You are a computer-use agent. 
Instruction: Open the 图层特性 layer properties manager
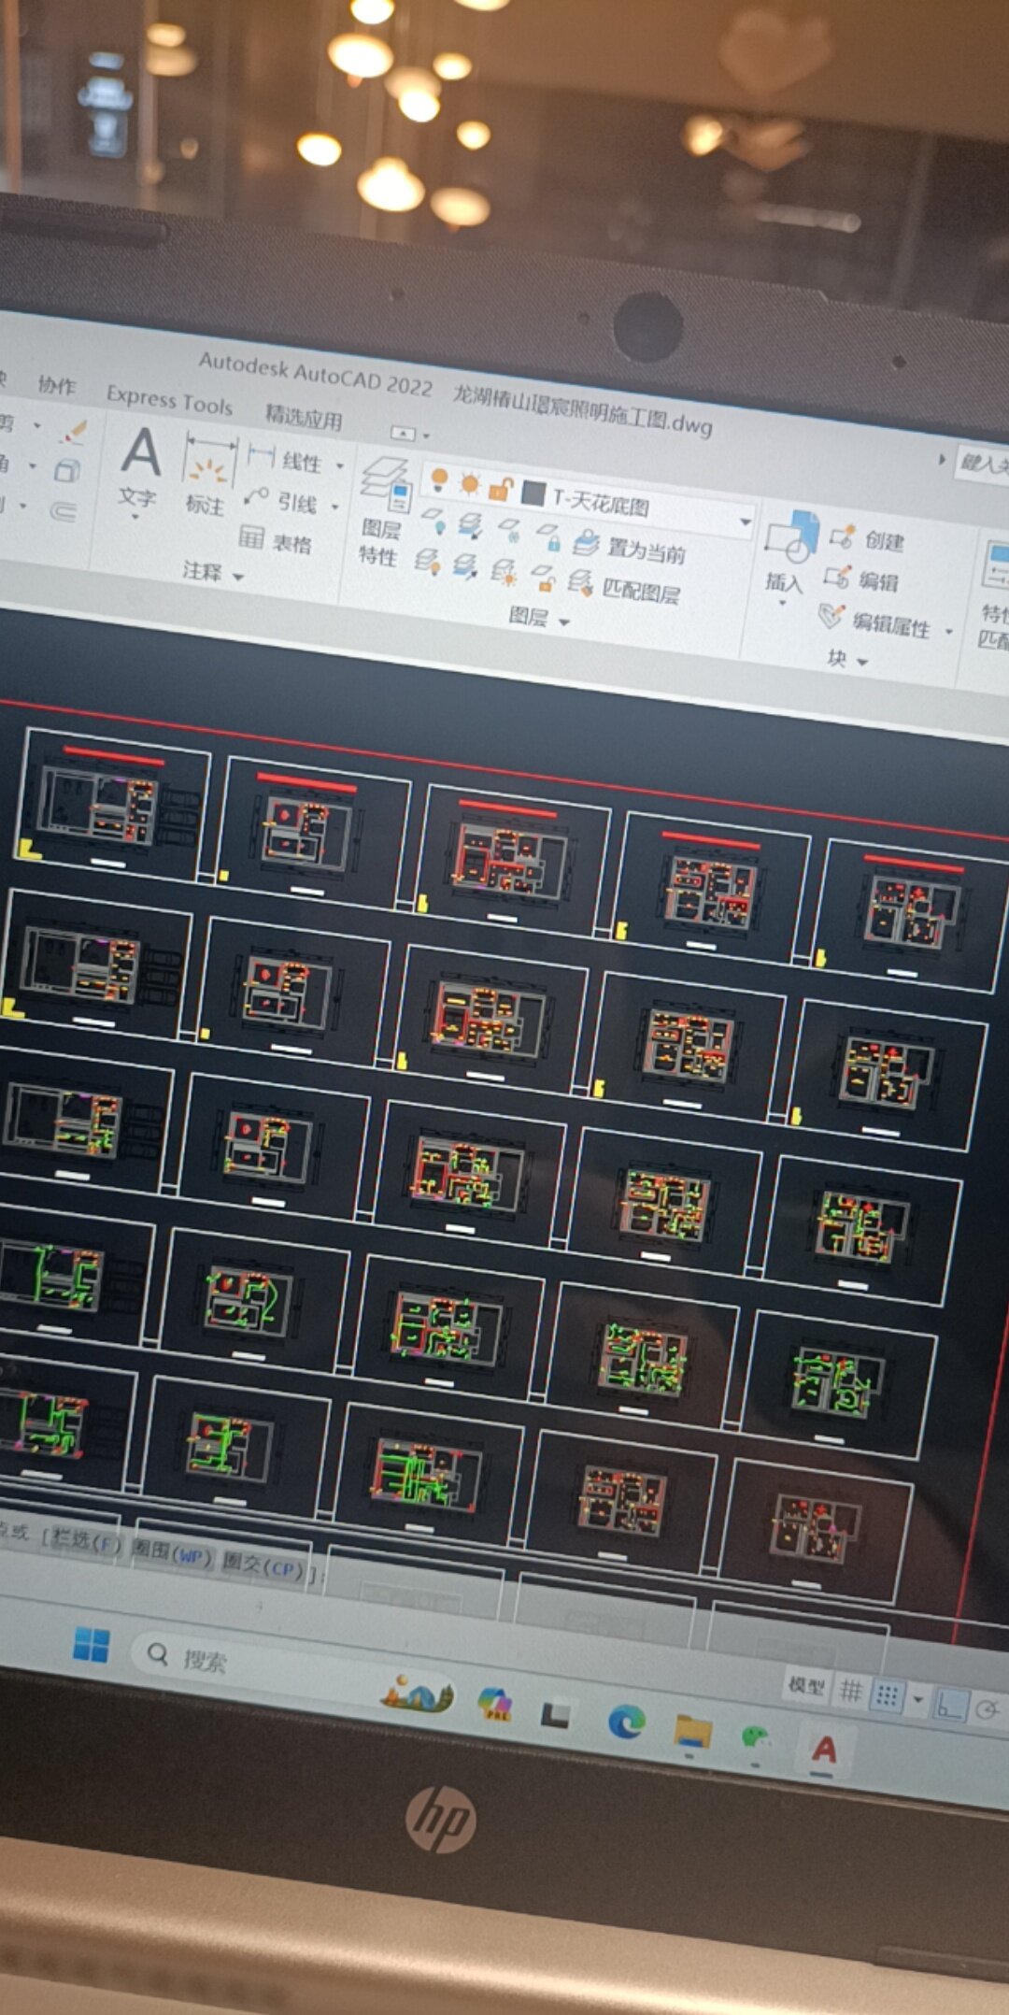coord(384,512)
